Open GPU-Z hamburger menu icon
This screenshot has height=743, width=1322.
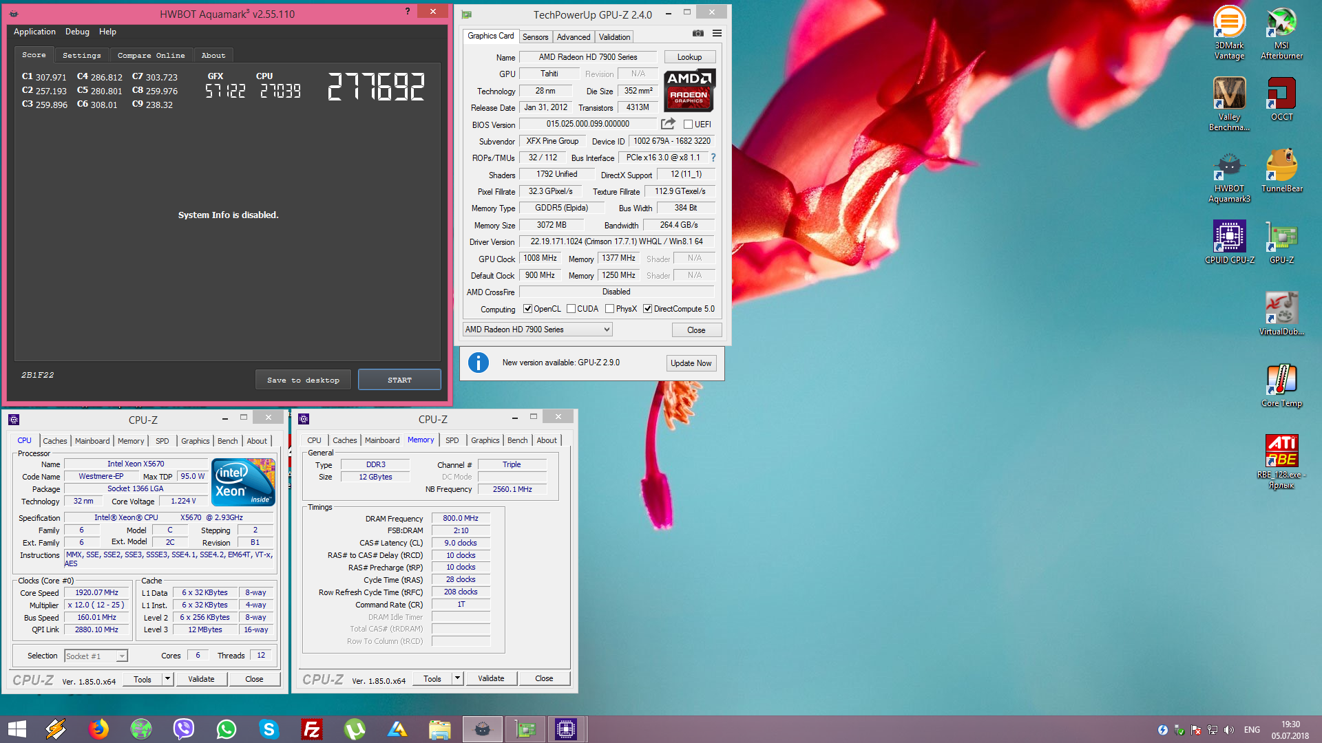717,33
